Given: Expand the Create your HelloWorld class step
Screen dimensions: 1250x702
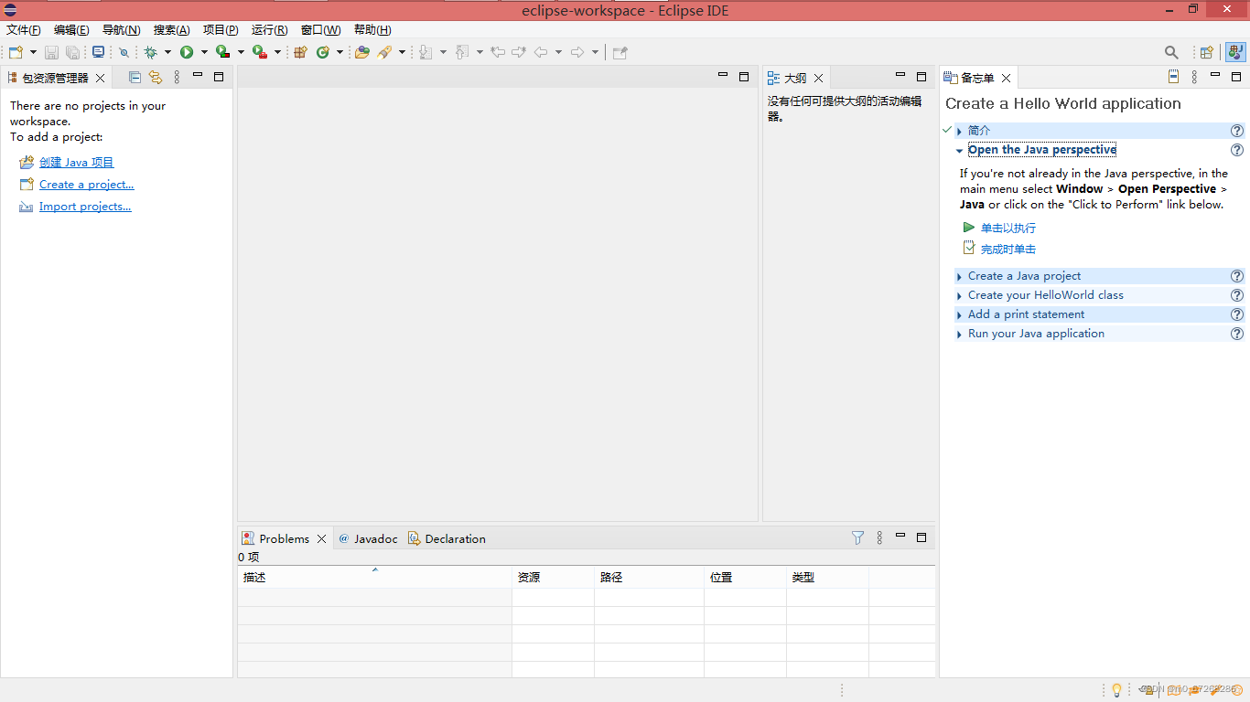Looking at the screenshot, I should pos(959,295).
